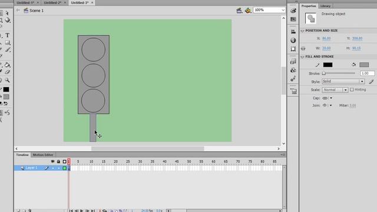Switch to the Untitled-1 document tab
This screenshot has width=377, height=212.
point(25,2)
